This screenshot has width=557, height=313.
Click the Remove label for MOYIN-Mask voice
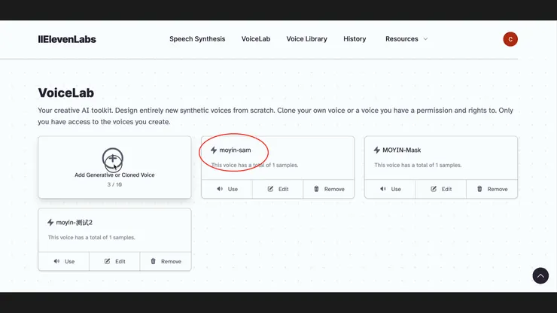498,189
